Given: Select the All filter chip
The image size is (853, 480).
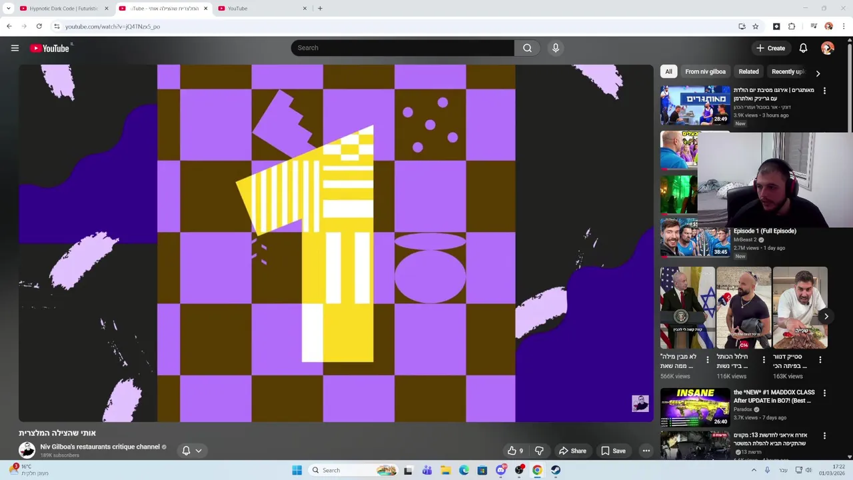Looking at the screenshot, I should (x=668, y=71).
